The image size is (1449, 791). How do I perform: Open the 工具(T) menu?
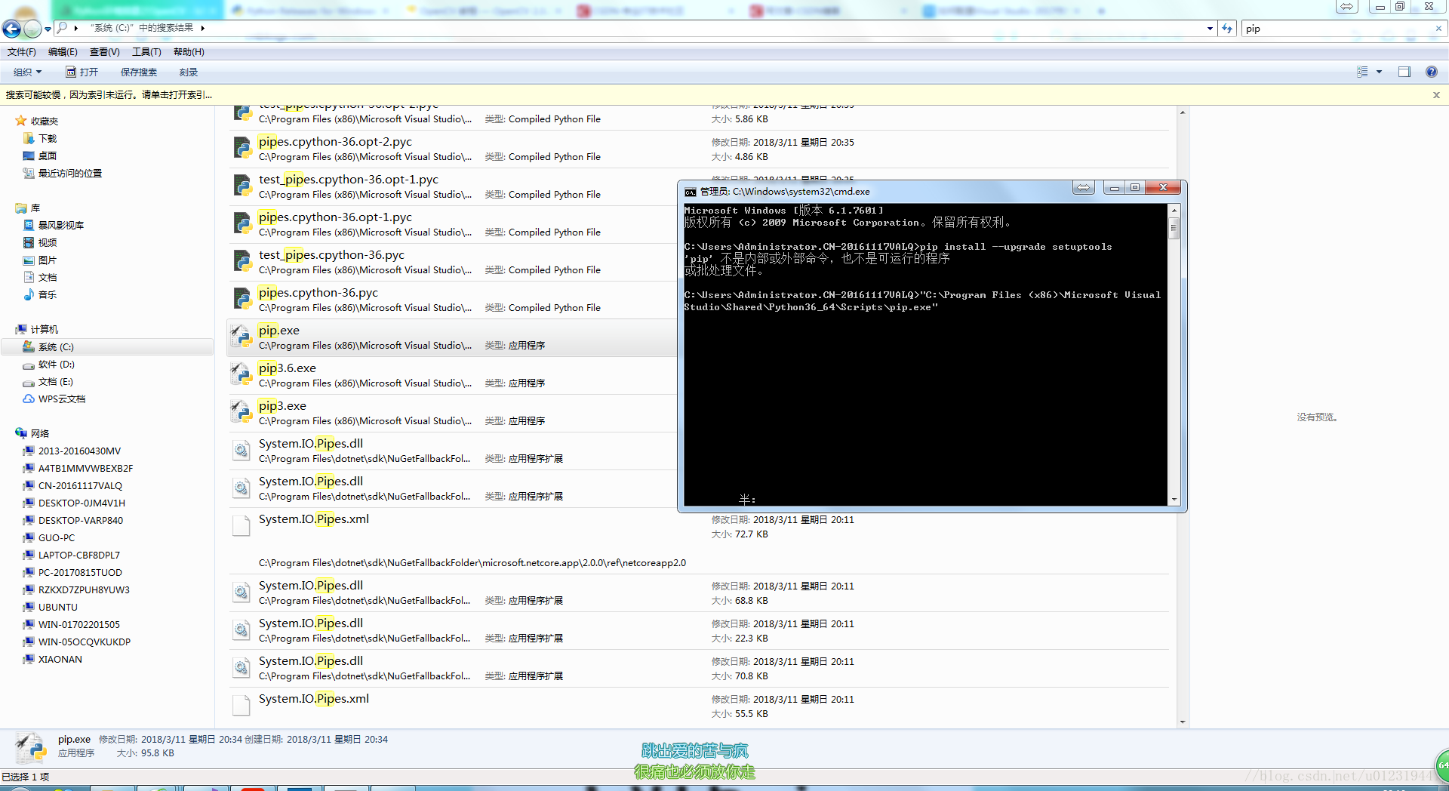click(x=146, y=52)
